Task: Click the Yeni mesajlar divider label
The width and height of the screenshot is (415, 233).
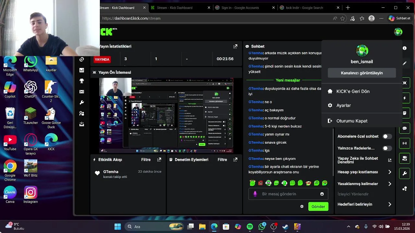Action: pos(288,80)
